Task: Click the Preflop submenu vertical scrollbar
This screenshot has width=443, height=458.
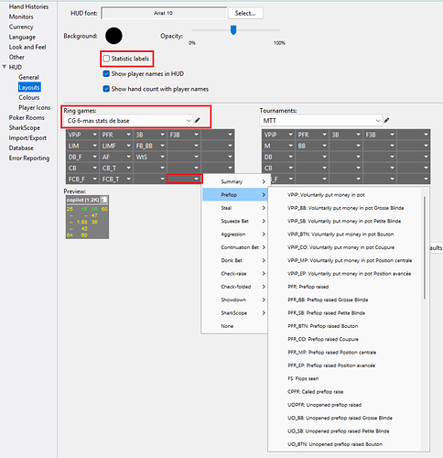Action: click(x=425, y=247)
